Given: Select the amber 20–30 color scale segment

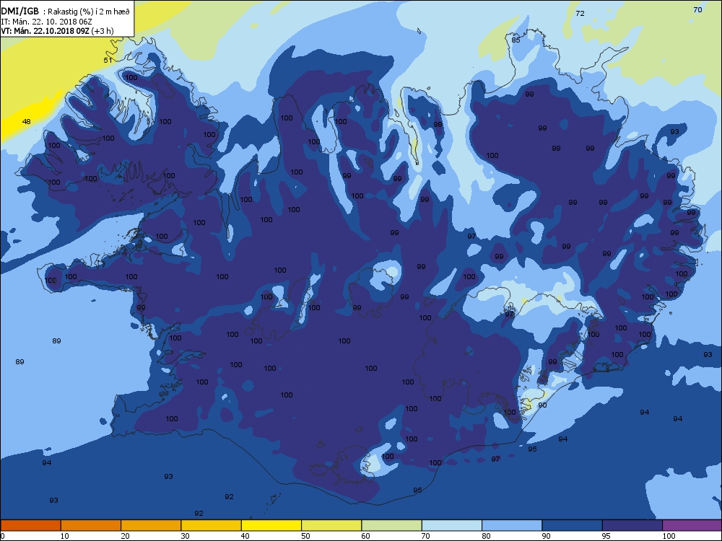Looking at the screenshot, I should pos(151,525).
